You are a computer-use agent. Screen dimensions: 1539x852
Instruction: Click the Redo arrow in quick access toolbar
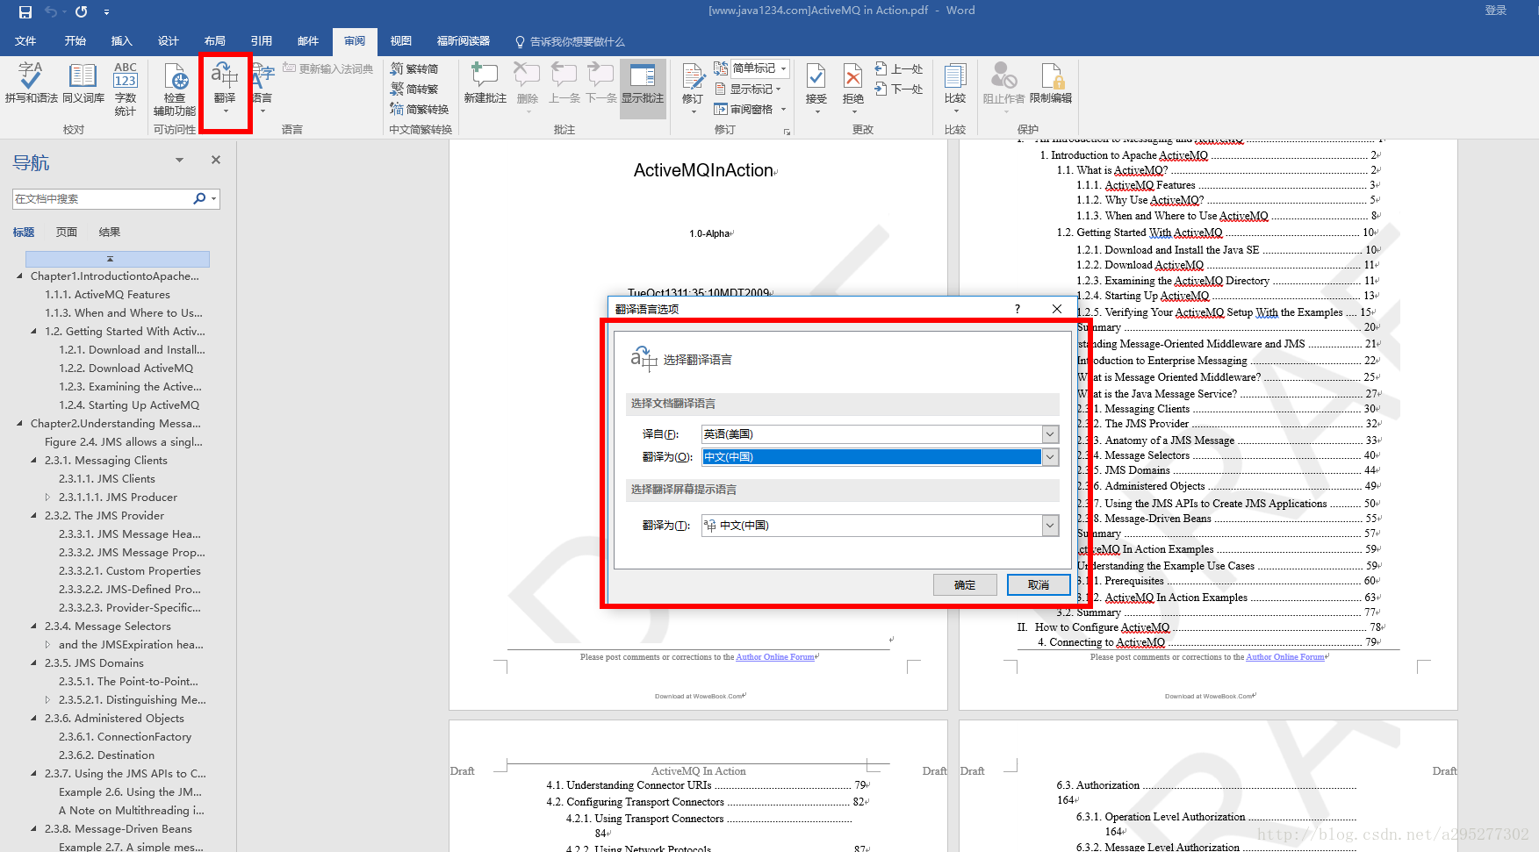[x=81, y=12]
